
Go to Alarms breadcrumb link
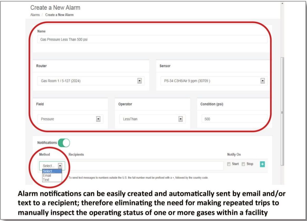(35, 15)
